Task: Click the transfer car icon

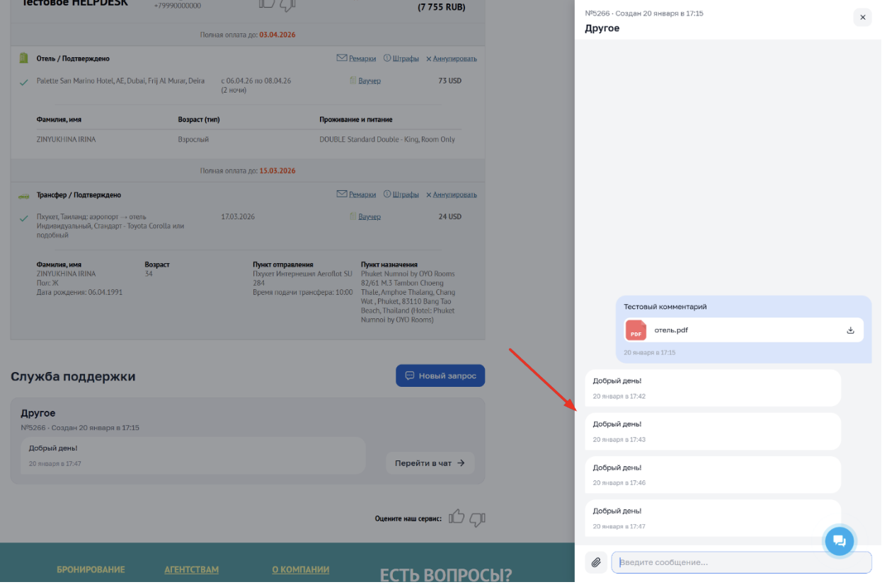Action: [23, 195]
